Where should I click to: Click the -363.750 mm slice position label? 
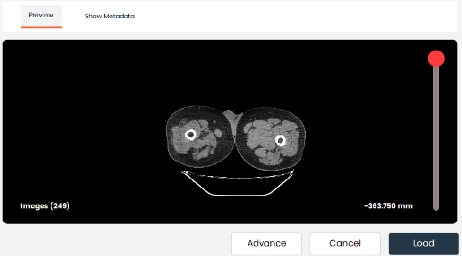[x=388, y=206]
